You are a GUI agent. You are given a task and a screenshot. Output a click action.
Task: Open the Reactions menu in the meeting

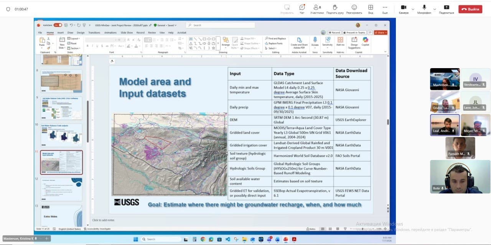click(354, 9)
